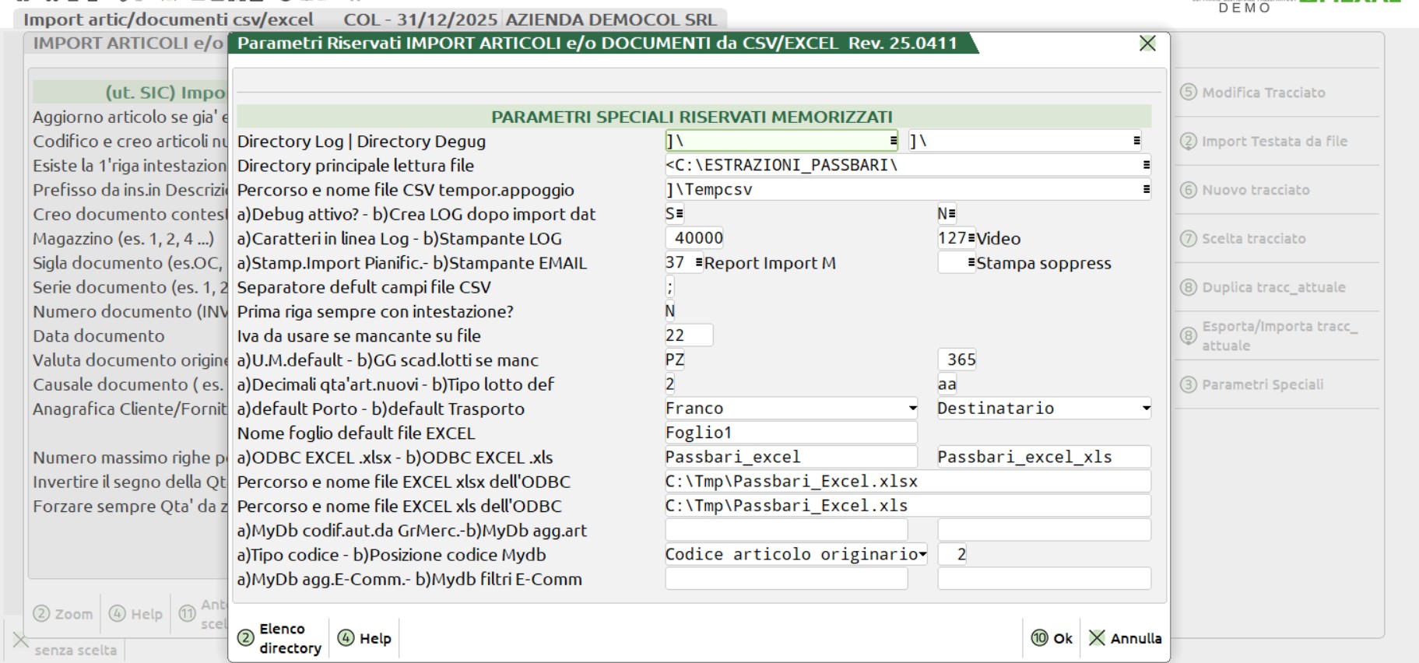Close the Parametri Riservati dialog
This screenshot has width=1419, height=663.
coord(1147,44)
